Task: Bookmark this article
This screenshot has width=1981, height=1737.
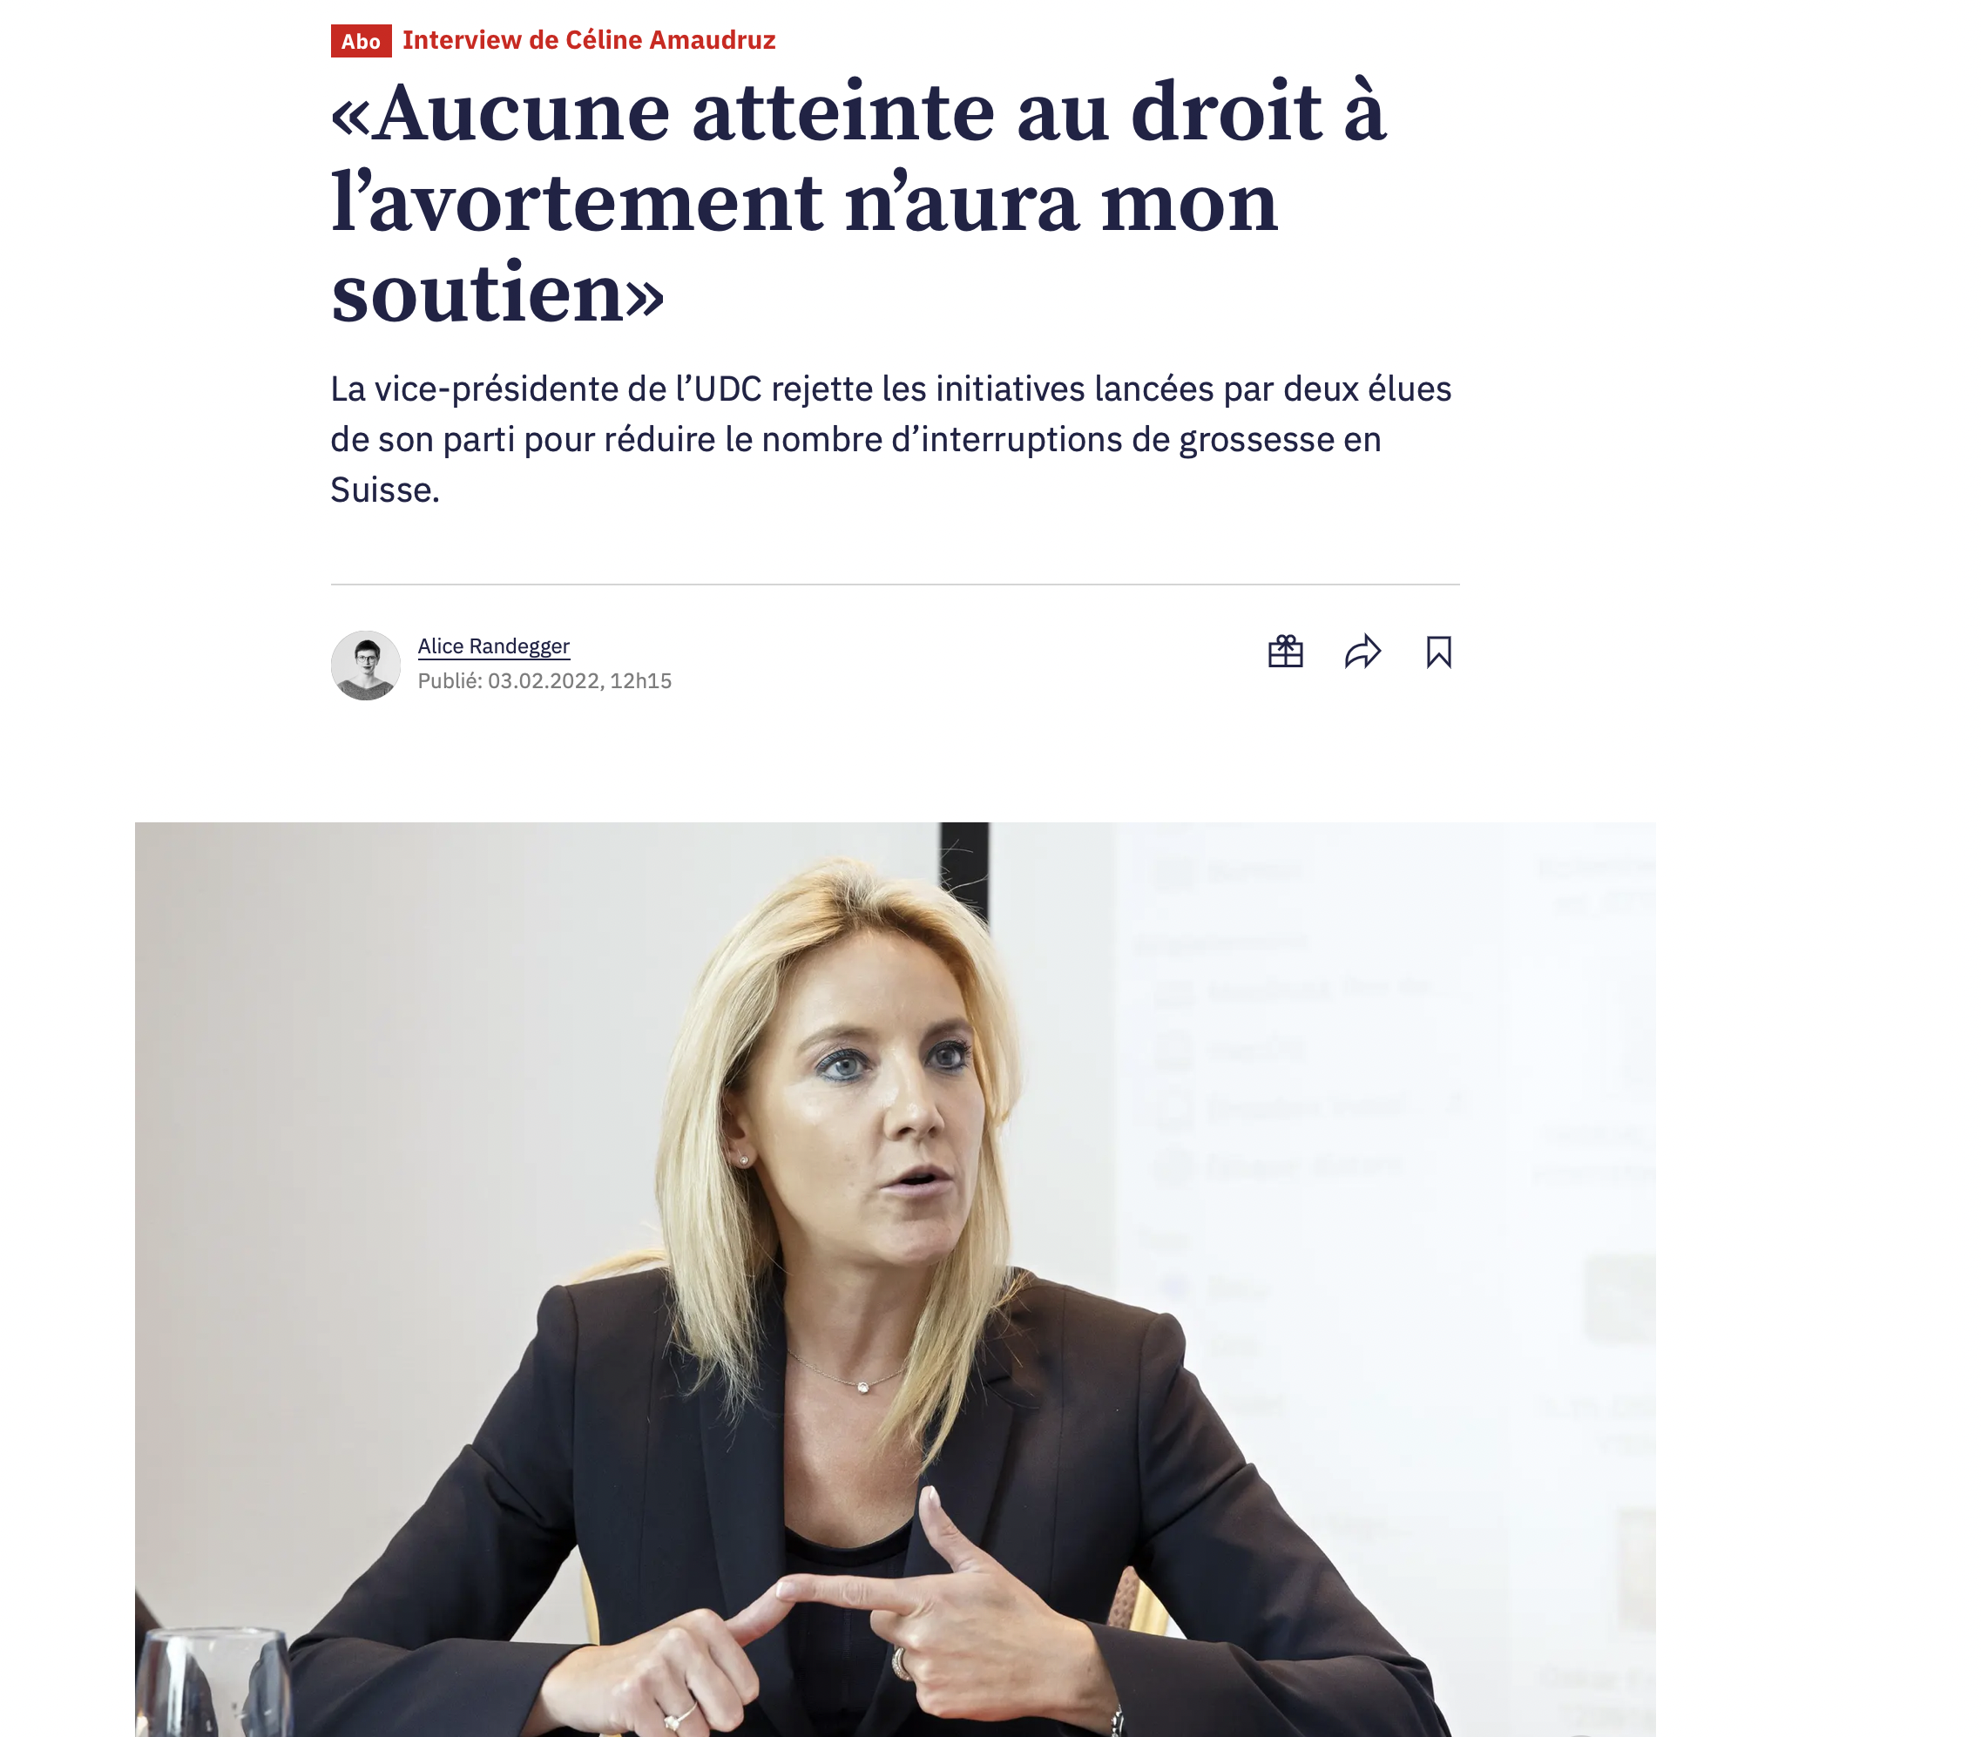Action: (1438, 652)
